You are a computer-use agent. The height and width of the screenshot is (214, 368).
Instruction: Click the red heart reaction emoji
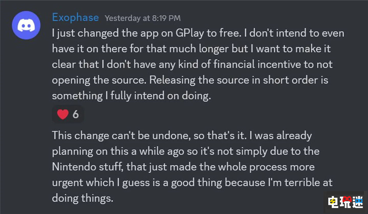[63, 114]
